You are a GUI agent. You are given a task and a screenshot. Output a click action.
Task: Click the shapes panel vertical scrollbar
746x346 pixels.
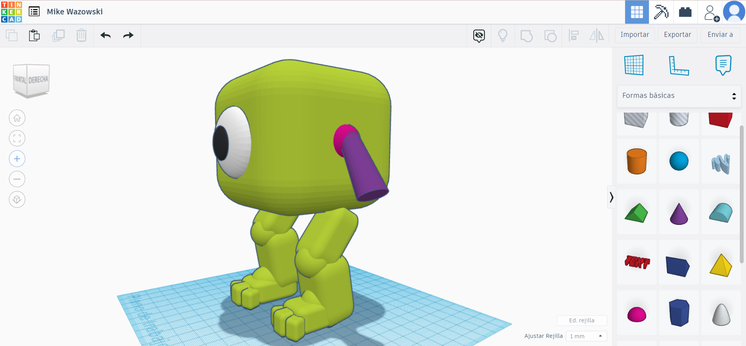point(742,194)
